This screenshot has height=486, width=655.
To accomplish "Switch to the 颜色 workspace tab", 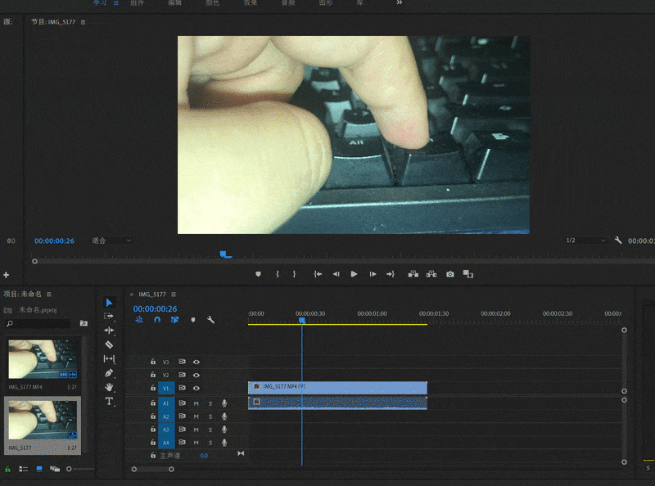I will [x=211, y=3].
